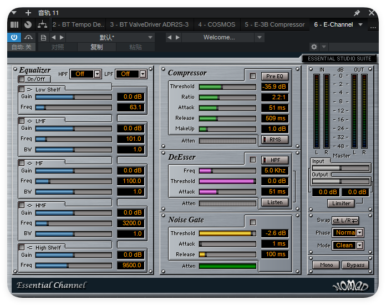386x305 pixels.
Task: Toggle the Equalizer On/Off checkbox
Action: click(22, 79)
